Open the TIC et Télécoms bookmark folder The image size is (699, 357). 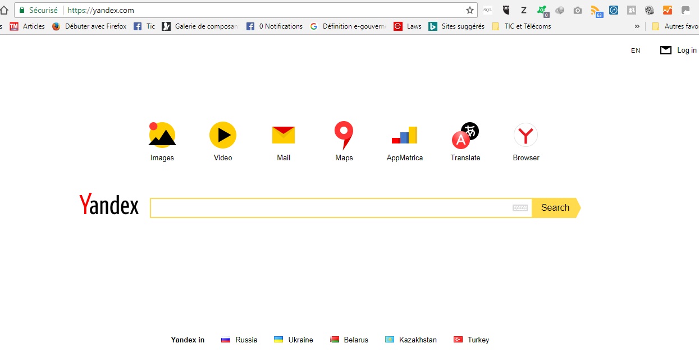(522, 26)
